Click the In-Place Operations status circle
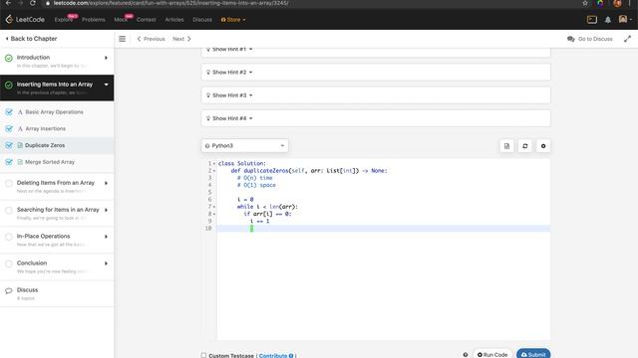638x358 pixels. 9,237
